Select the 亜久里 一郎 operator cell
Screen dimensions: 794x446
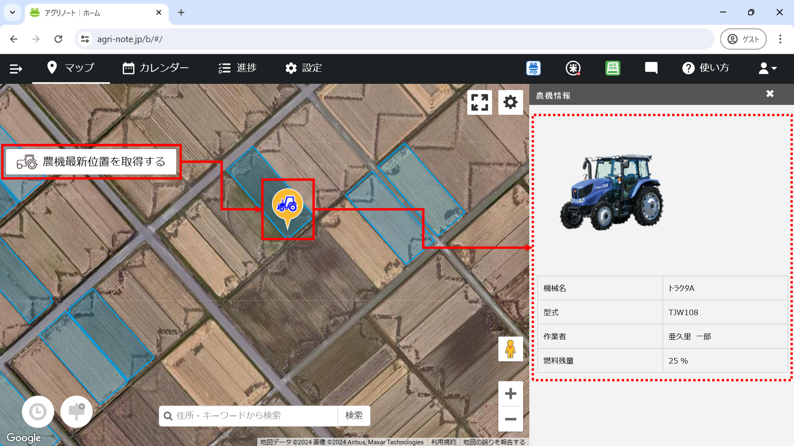click(725, 337)
